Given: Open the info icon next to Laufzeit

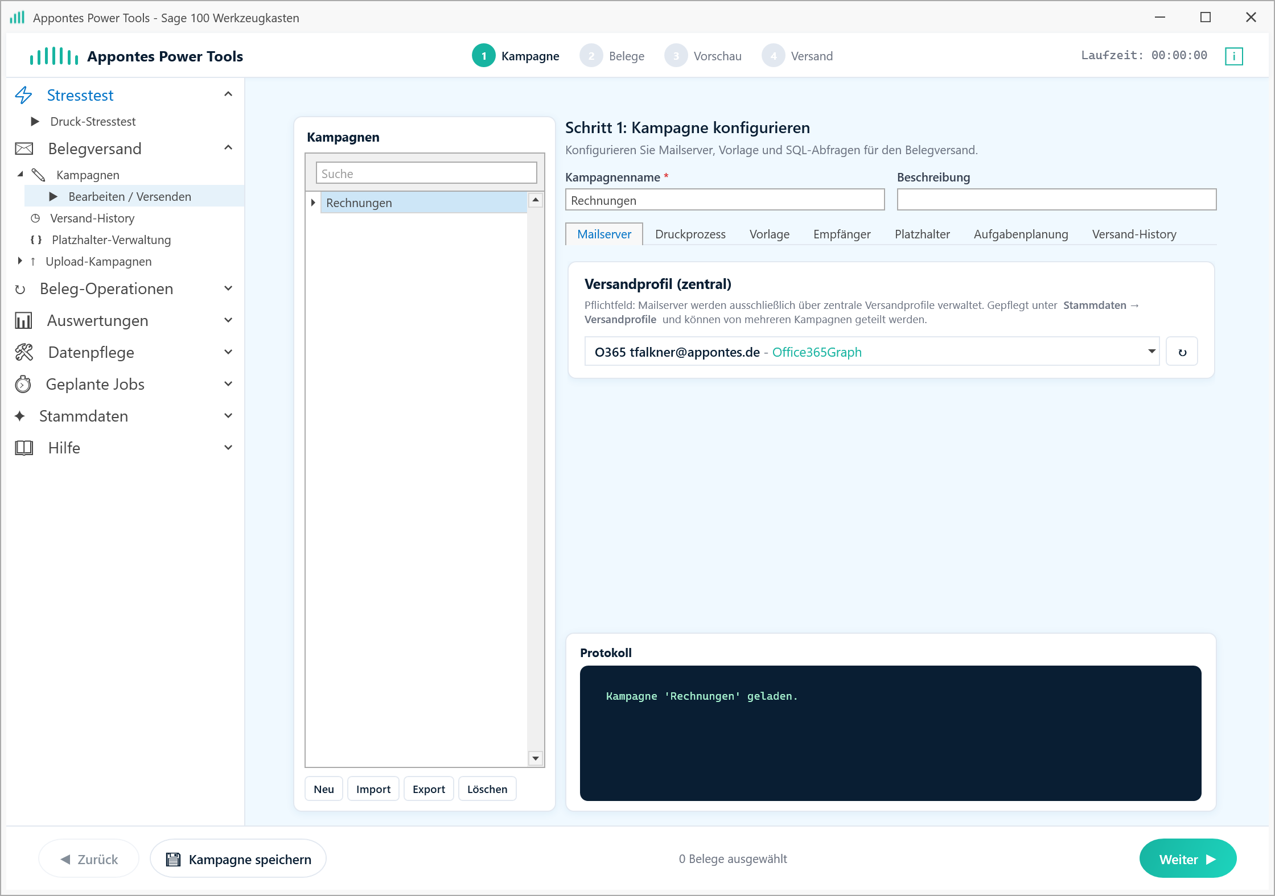Looking at the screenshot, I should click(x=1233, y=56).
